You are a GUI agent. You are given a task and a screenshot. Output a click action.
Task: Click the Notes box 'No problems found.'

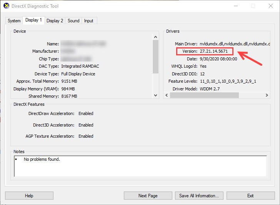click(140, 166)
